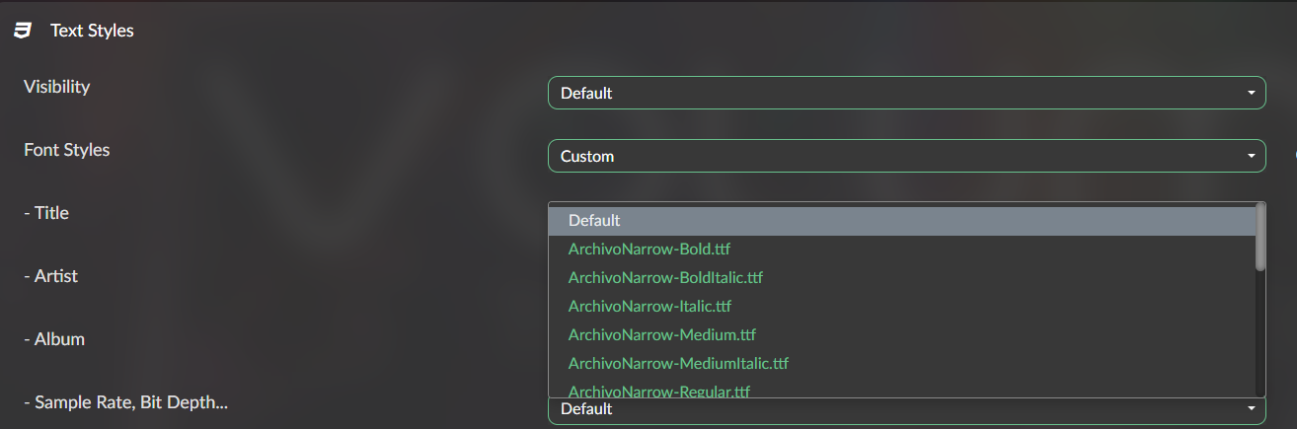Select the Default option in font list
1297x429 pixels.
[594, 221]
